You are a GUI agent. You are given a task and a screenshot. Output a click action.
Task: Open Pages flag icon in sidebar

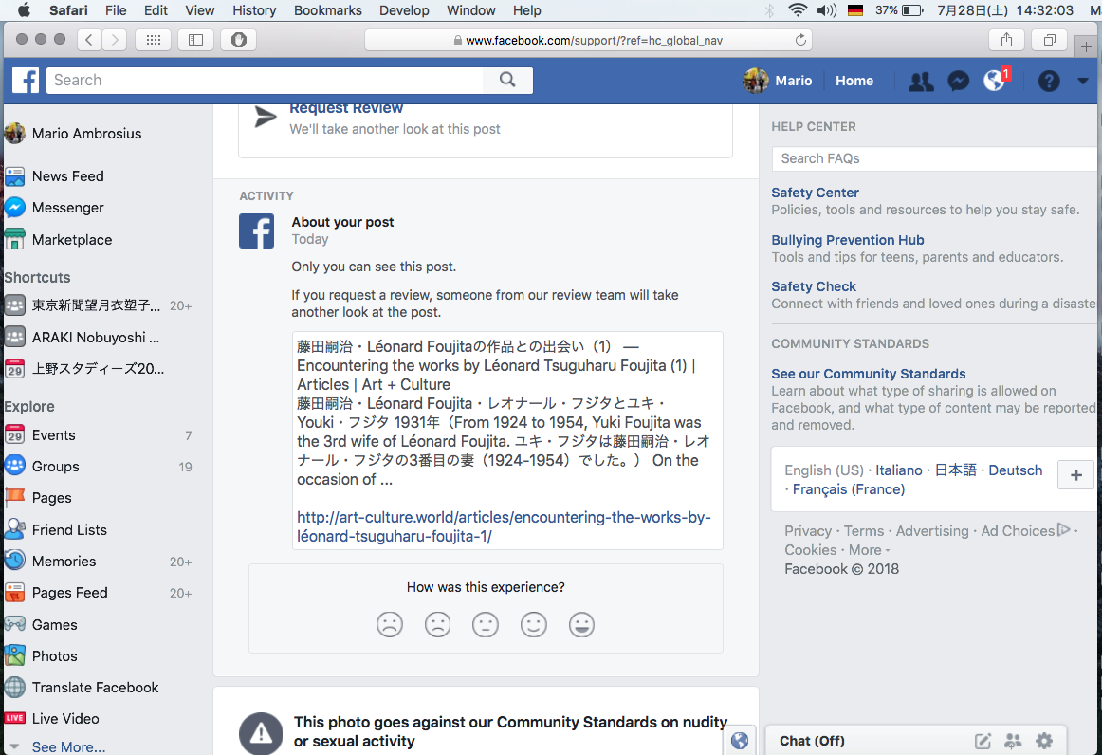(15, 498)
